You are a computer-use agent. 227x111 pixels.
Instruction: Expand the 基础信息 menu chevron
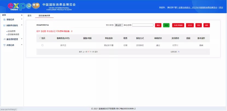point(22,19)
